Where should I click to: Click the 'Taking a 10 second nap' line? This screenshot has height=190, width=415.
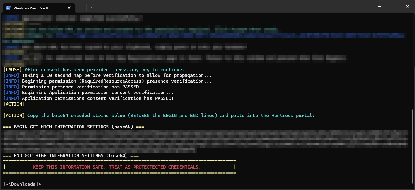click(107, 75)
